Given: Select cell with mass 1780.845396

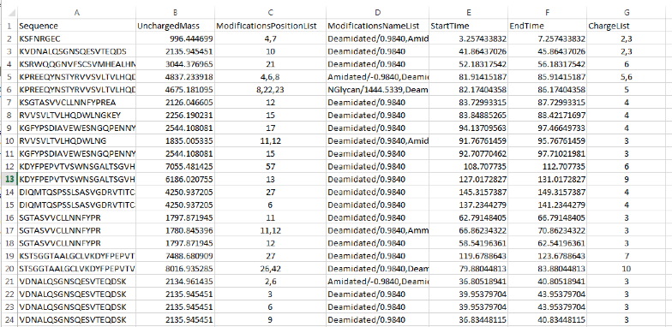Looking at the screenshot, I should click(x=175, y=231).
